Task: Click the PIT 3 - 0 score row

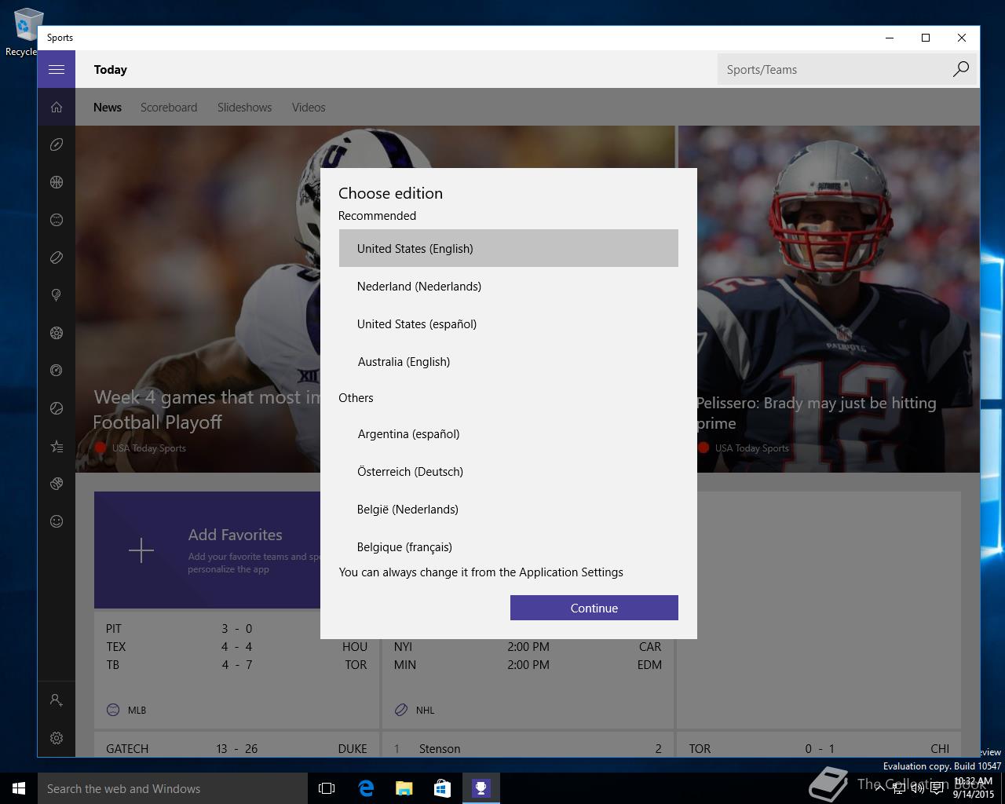Action: click(236, 628)
